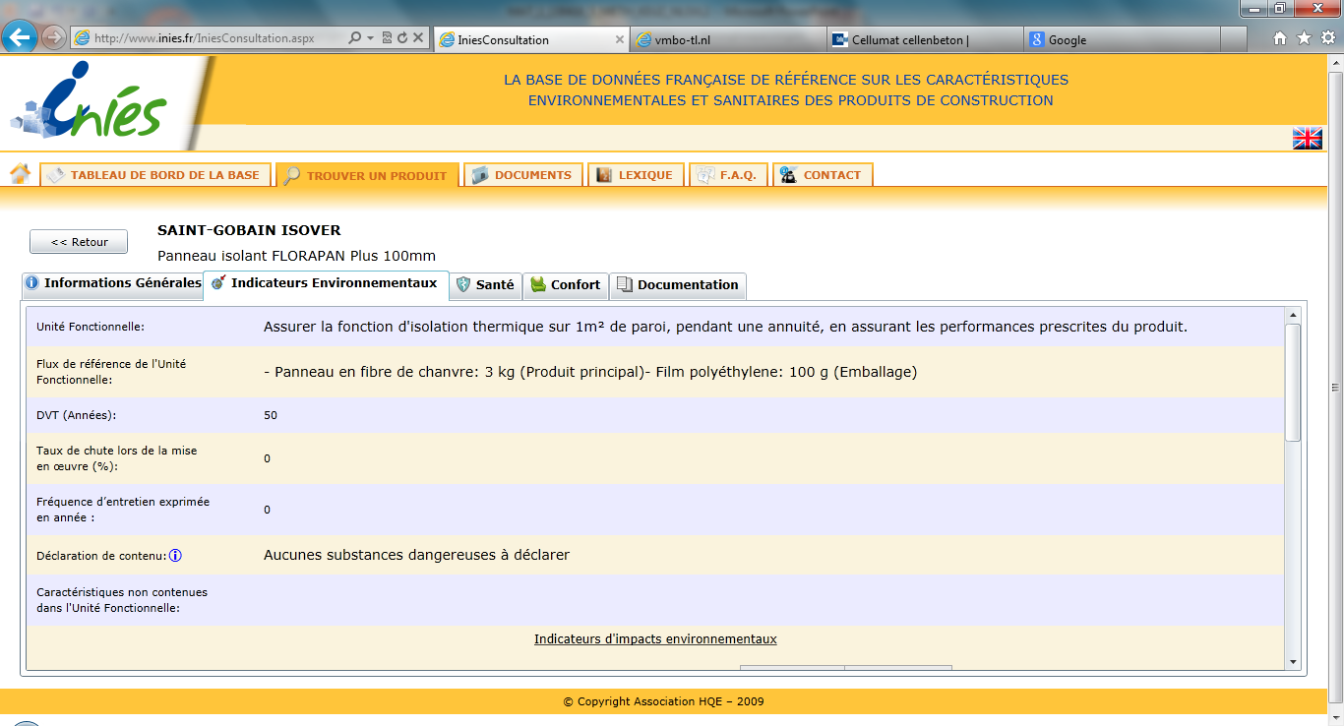This screenshot has height=726, width=1344.
Task: Open the Documents menu item
Action: pos(522,175)
